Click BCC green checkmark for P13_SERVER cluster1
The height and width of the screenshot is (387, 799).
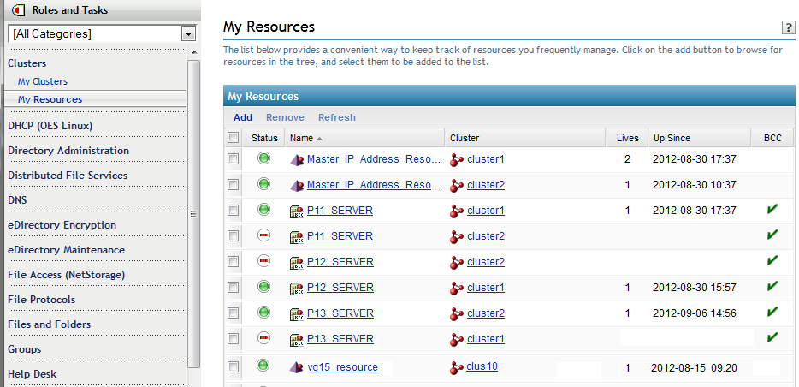(x=772, y=337)
